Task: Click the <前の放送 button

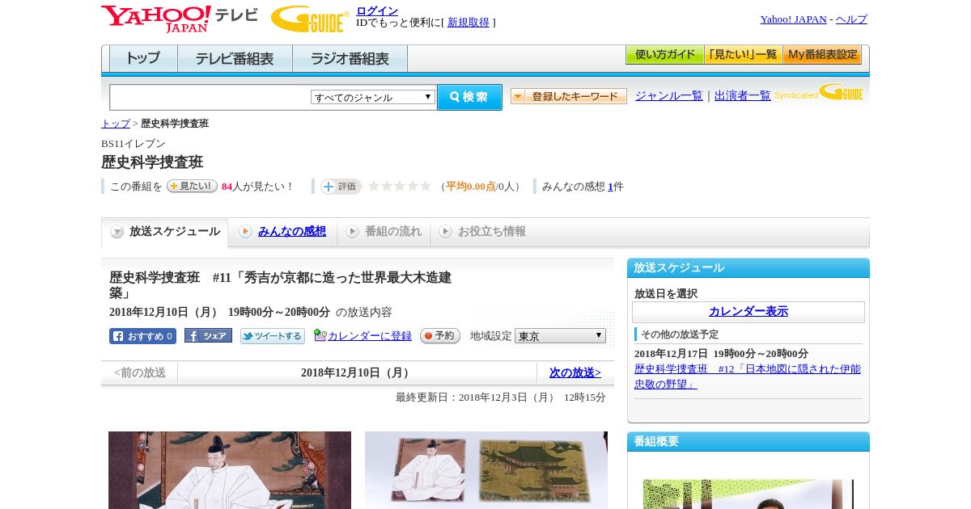Action: pos(139,372)
